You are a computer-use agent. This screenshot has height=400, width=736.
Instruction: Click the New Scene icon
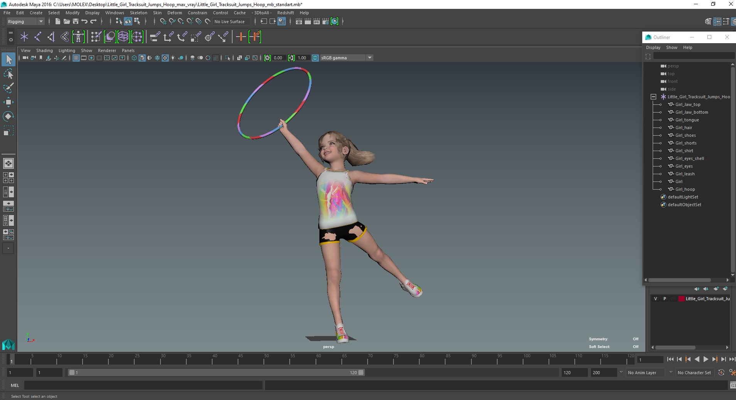(57, 22)
